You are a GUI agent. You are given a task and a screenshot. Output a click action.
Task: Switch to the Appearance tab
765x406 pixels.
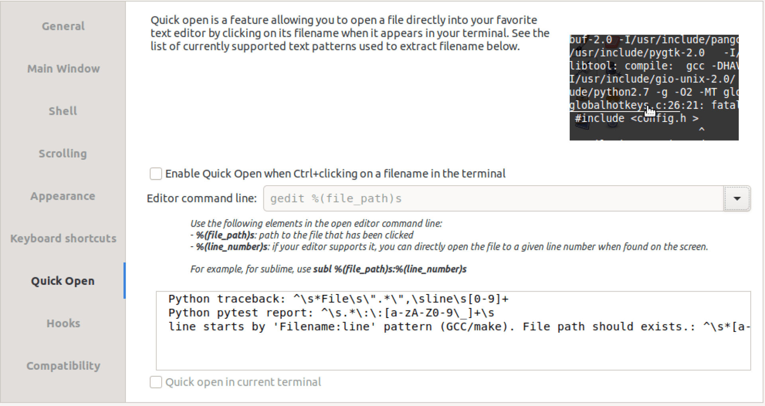tap(63, 196)
